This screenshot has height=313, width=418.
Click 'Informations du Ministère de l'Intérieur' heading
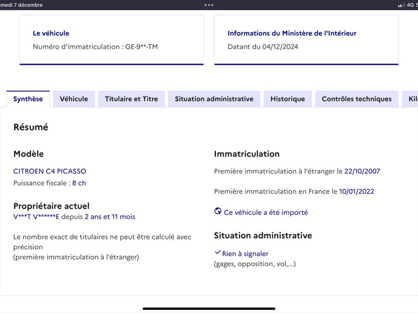pyautogui.click(x=292, y=33)
